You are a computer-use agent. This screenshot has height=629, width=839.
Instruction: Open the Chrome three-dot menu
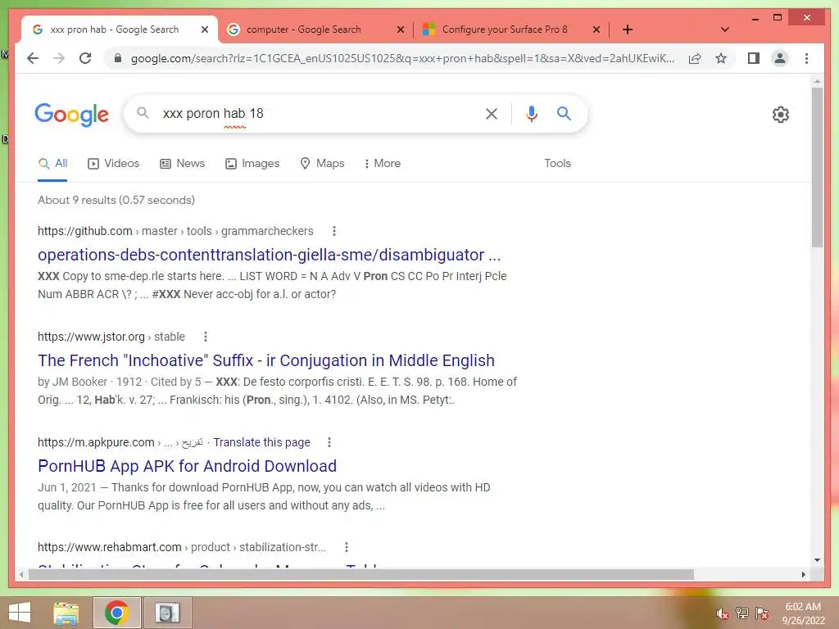[806, 58]
